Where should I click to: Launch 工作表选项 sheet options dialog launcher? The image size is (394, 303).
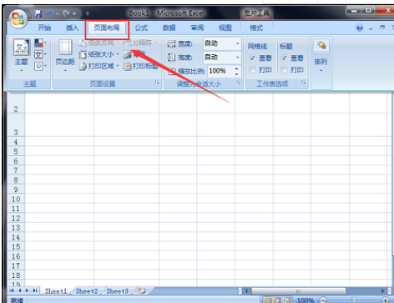(304, 83)
